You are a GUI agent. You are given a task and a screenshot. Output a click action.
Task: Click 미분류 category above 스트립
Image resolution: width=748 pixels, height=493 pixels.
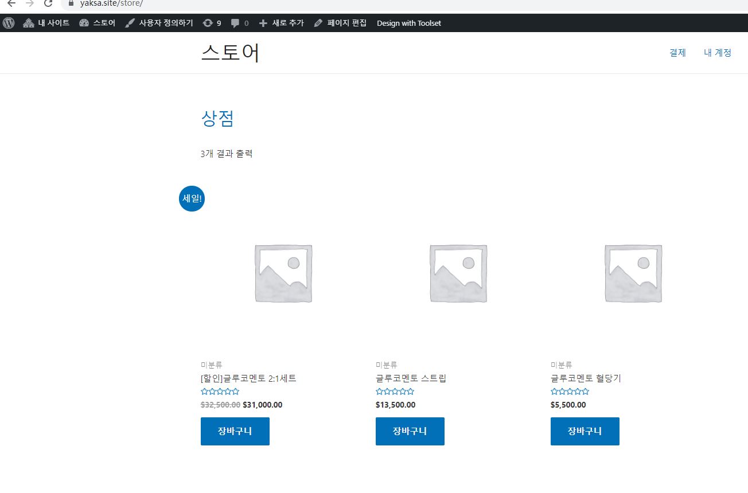click(x=387, y=365)
